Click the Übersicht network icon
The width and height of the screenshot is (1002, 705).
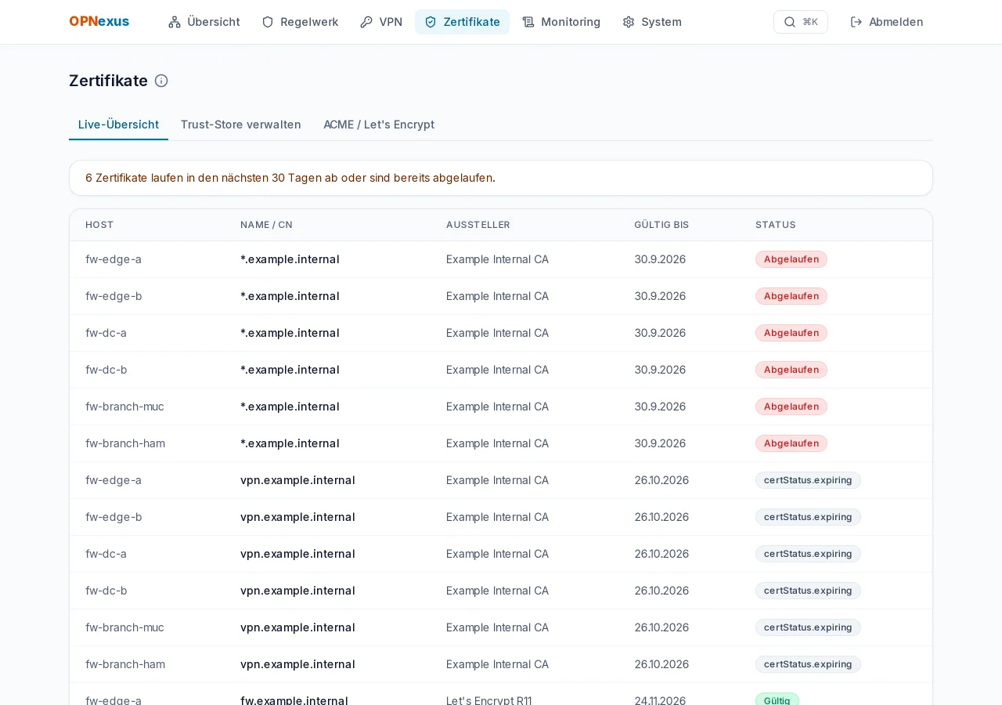[x=175, y=22]
